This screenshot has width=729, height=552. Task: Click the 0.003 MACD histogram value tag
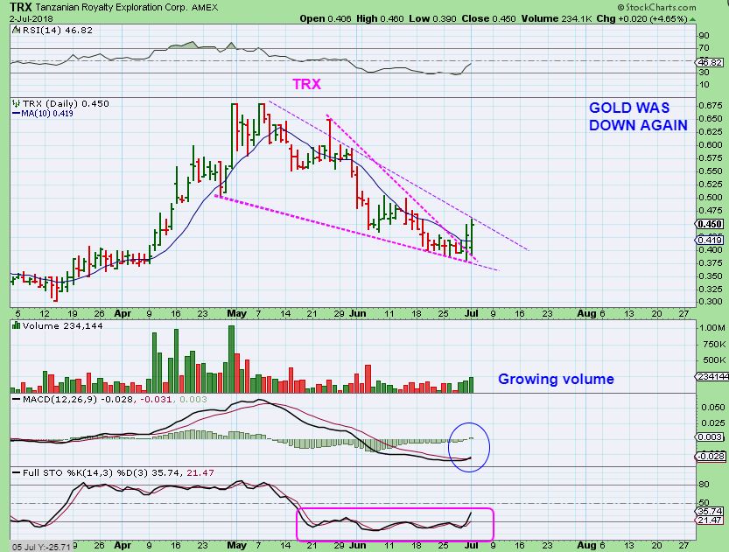[x=710, y=437]
